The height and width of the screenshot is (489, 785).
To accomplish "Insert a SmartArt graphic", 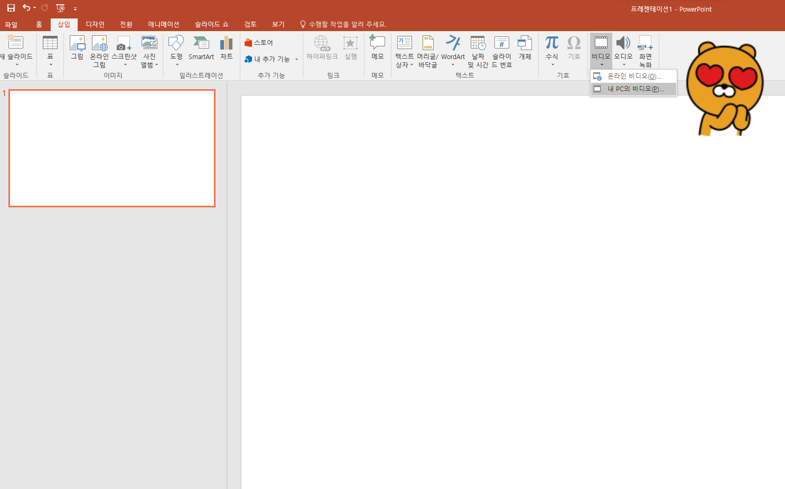I will [201, 47].
